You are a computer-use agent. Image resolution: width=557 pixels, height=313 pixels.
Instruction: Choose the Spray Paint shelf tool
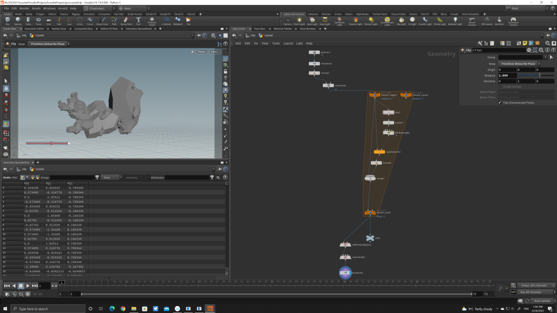click(x=125, y=21)
